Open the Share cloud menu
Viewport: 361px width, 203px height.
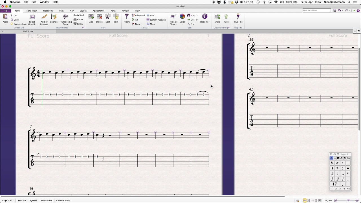tap(217, 19)
